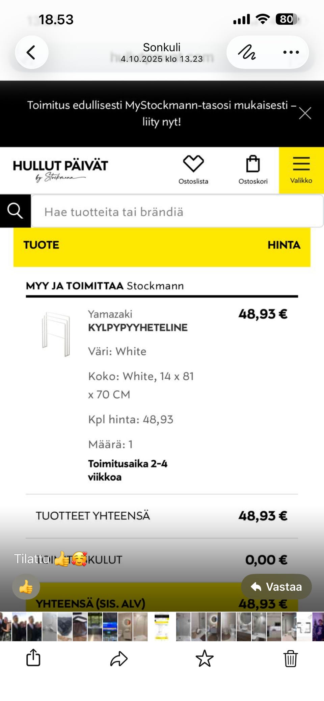The height and width of the screenshot is (701, 324).
Task: Select the first thumbnail in the filmstrip
Action: [x=5, y=627]
